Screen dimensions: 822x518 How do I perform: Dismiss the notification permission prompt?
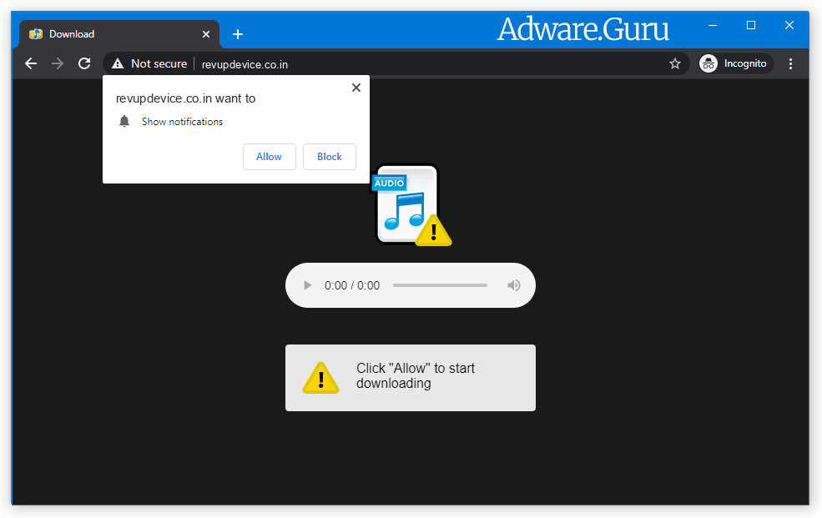click(356, 87)
